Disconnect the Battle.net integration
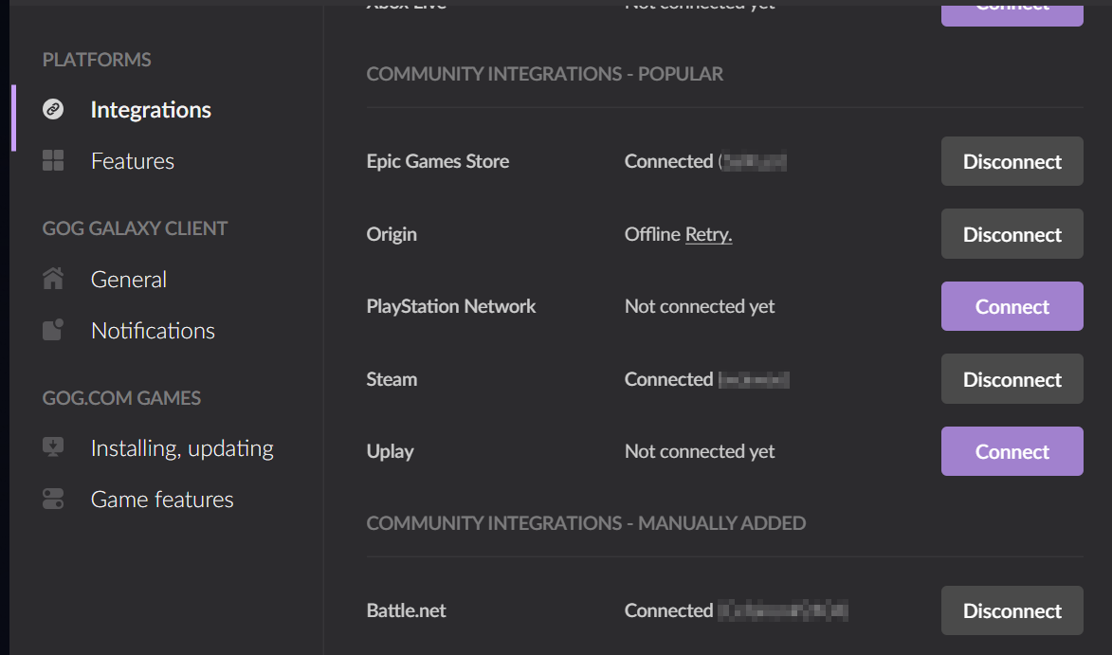 click(1012, 610)
